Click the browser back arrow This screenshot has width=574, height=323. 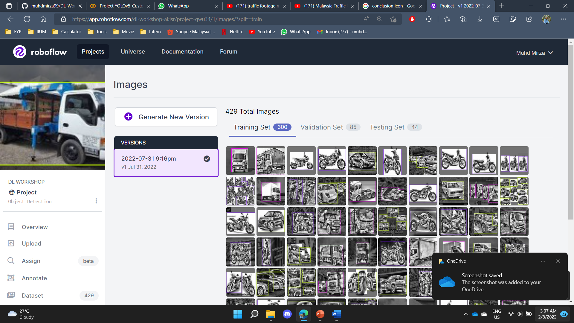10,19
